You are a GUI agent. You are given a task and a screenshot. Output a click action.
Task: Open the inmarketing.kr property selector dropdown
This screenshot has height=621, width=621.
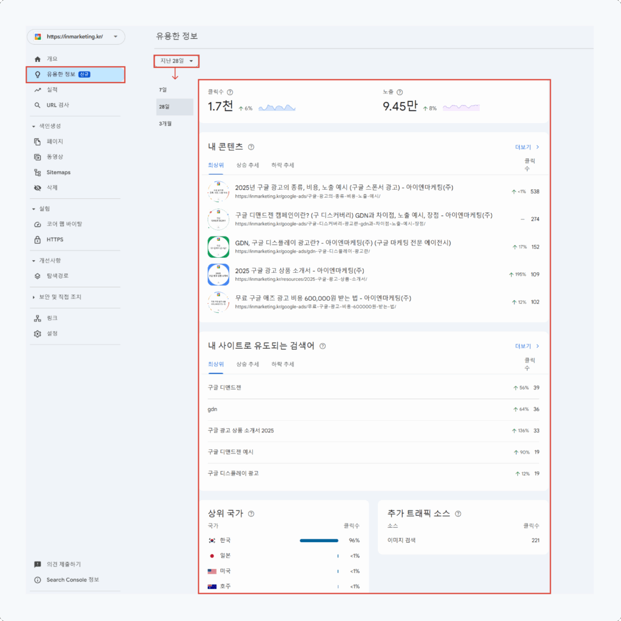[76, 37]
